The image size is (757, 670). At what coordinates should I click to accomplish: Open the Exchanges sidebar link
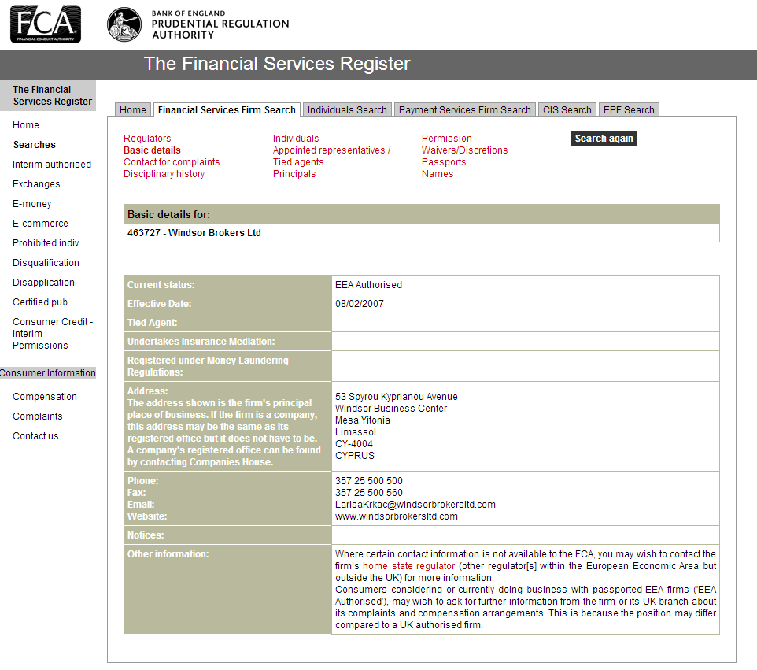tap(36, 184)
